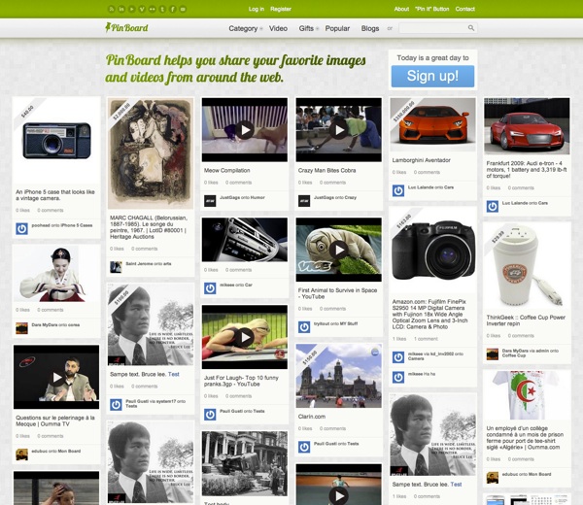The width and height of the screenshot is (583, 505).
Task: Open the 'Cars' board link under Lamborghini pin
Action: point(449,187)
